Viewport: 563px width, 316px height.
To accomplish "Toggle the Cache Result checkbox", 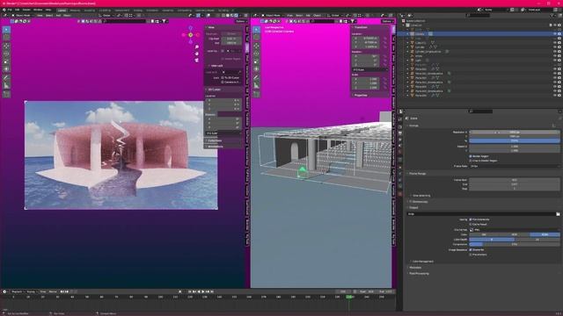I will [471, 224].
